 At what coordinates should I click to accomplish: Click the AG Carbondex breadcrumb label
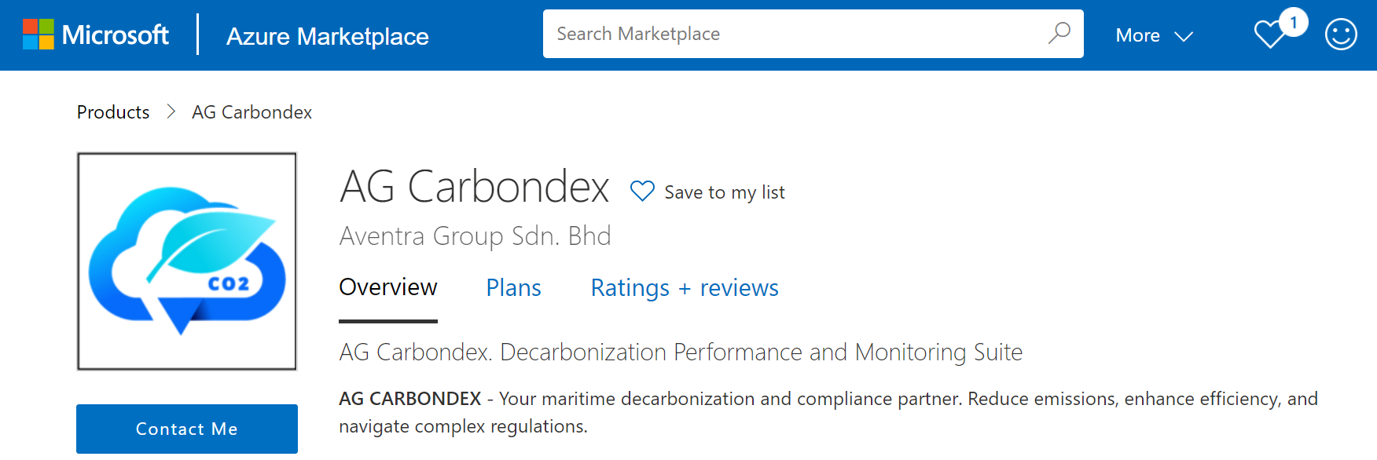[252, 112]
